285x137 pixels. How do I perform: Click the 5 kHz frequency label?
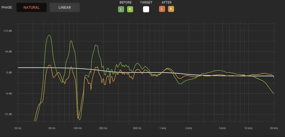(222, 128)
